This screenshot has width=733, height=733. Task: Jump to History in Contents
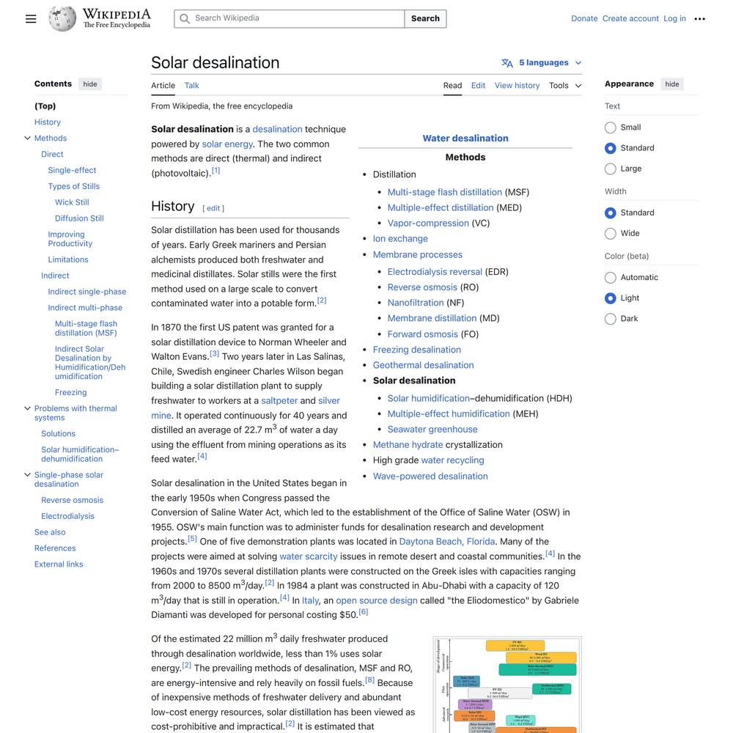(48, 122)
